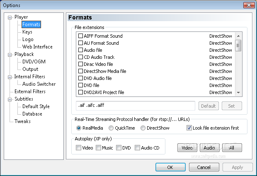Enable the Dirac Video file checkbox
257x176 pixels.
point(80,64)
